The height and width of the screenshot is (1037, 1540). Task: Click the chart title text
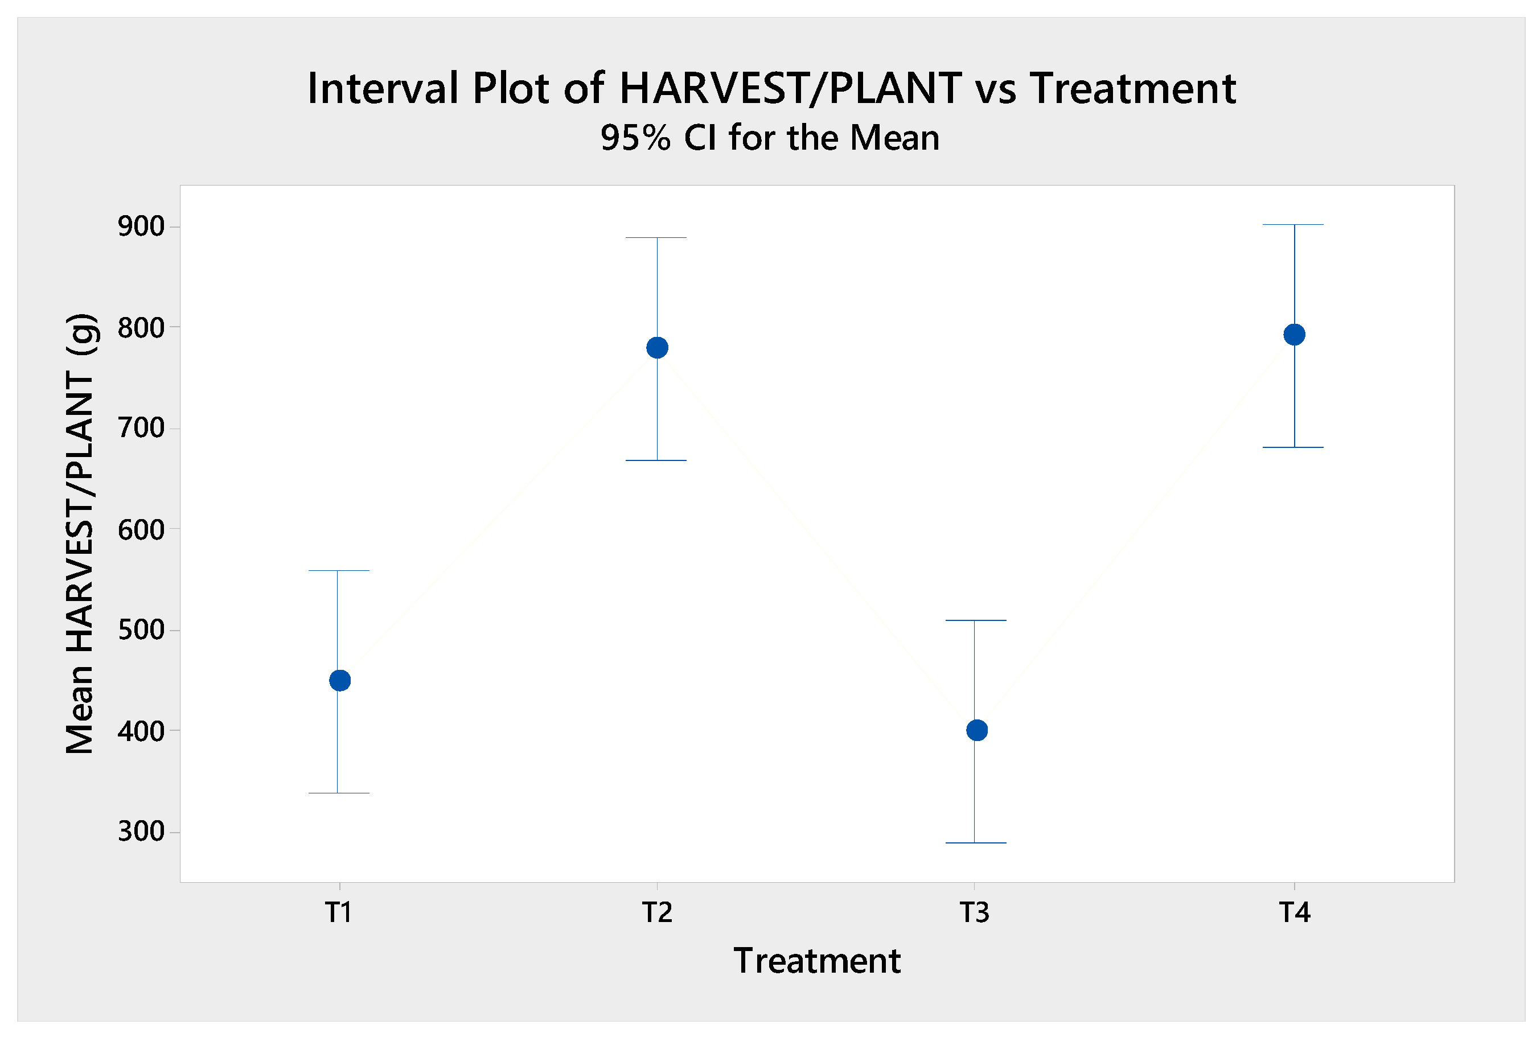pos(771,88)
